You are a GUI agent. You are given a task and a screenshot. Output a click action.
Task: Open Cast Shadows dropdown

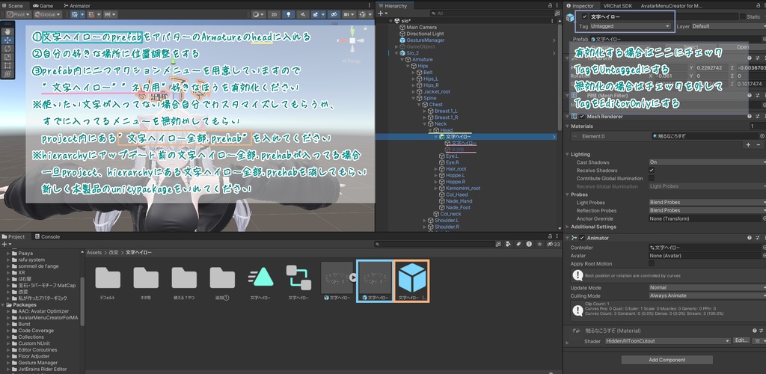pyautogui.click(x=707, y=162)
